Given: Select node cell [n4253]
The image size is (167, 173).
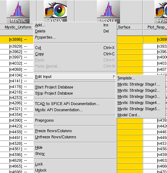Looking at the screenshot, I should (17, 98).
